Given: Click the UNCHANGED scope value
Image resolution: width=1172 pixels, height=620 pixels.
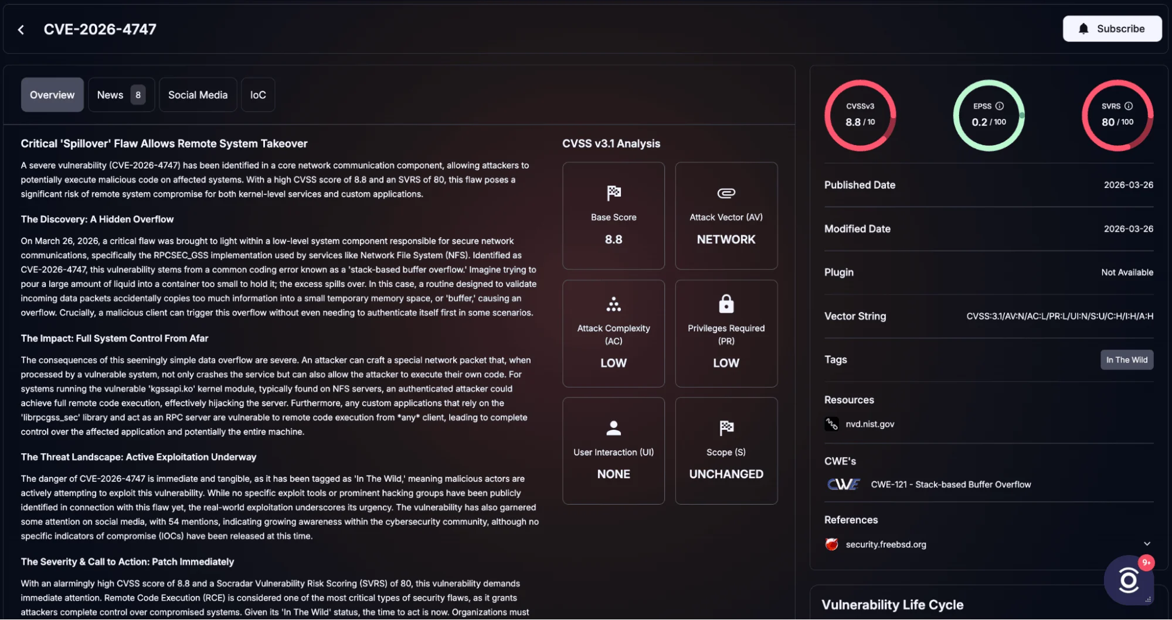Looking at the screenshot, I should pyautogui.click(x=726, y=474).
